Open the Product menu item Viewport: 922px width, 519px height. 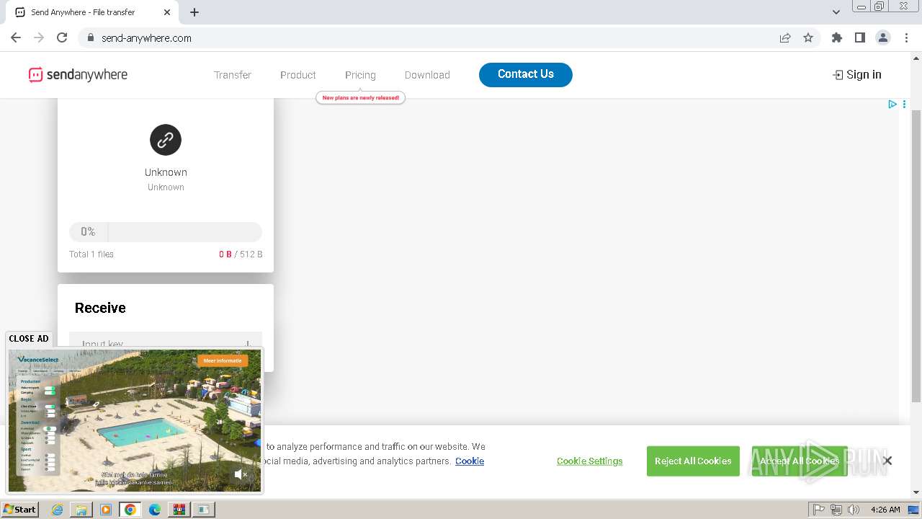pyautogui.click(x=298, y=75)
